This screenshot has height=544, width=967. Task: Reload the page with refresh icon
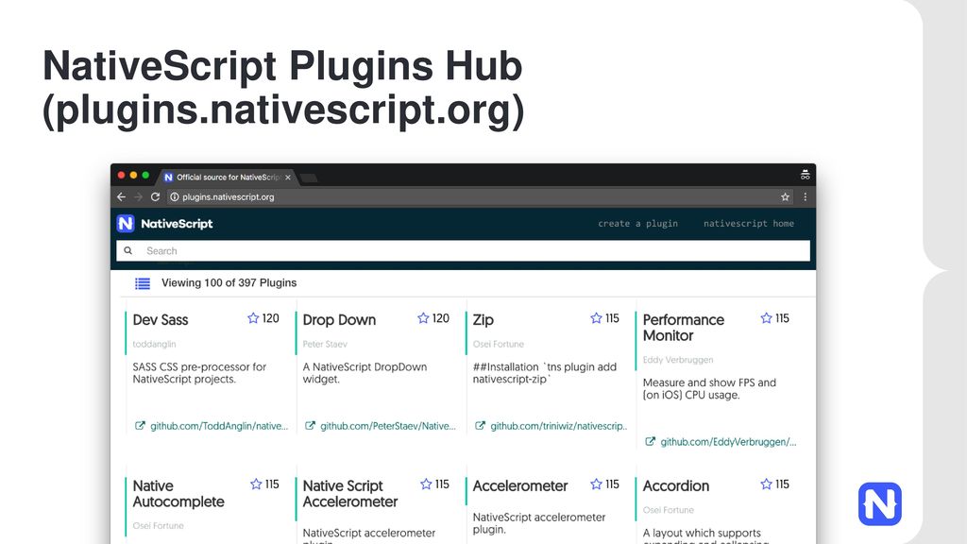155,197
